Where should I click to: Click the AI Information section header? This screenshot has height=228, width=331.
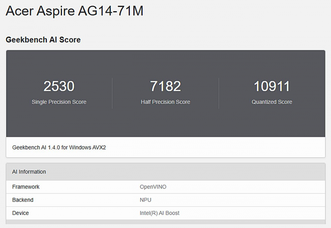(x=29, y=172)
